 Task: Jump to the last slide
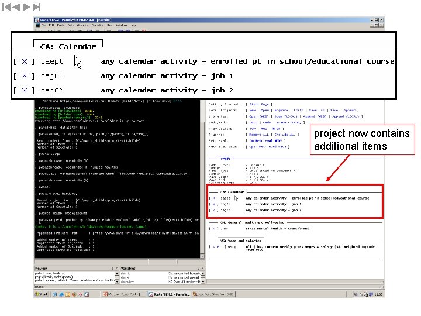[36, 7]
